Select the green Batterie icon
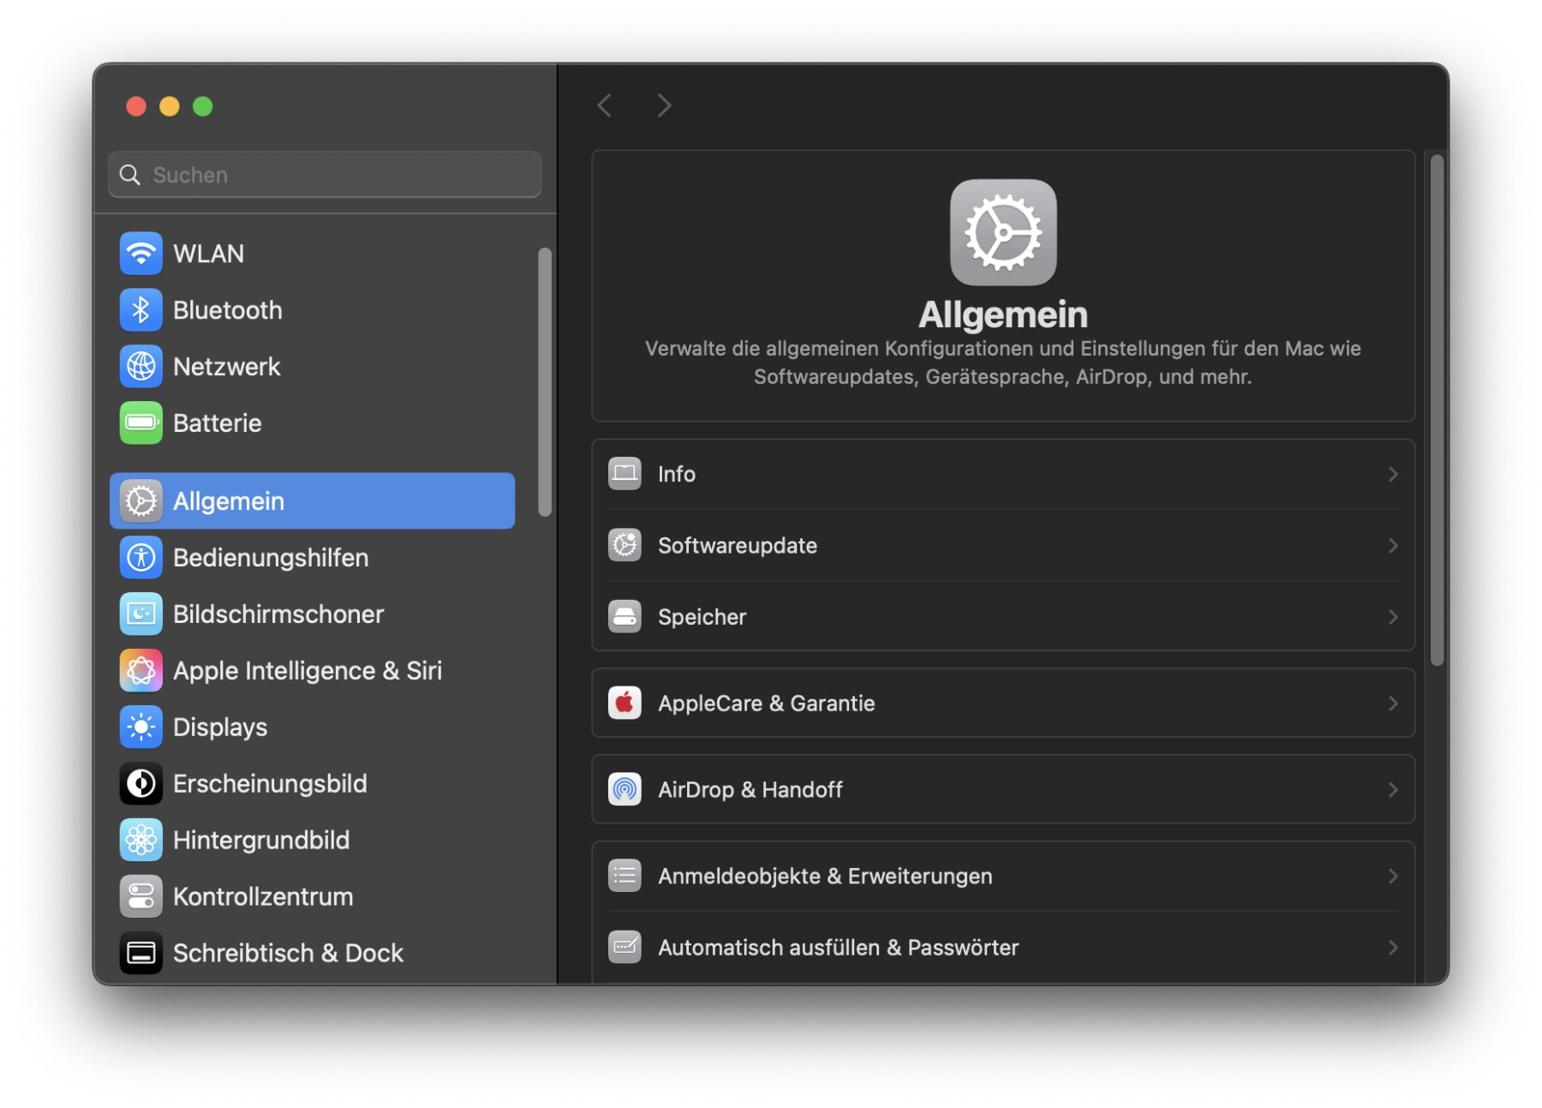The image size is (1542, 1108). (x=140, y=423)
